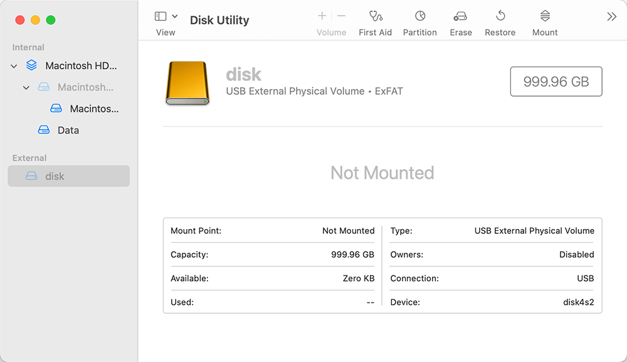This screenshot has width=627, height=362.
Task: Click the remove Volume minus icon
Action: (x=341, y=16)
